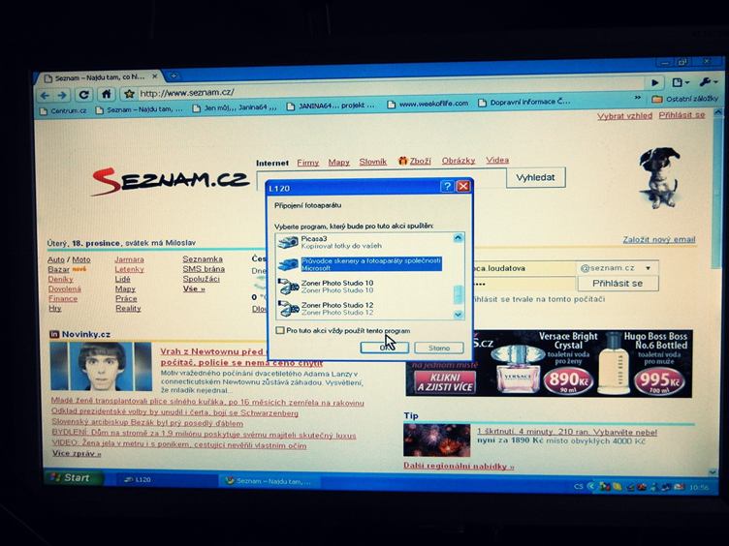Open the browser page menu icon
The image size is (729, 546).
(x=680, y=82)
